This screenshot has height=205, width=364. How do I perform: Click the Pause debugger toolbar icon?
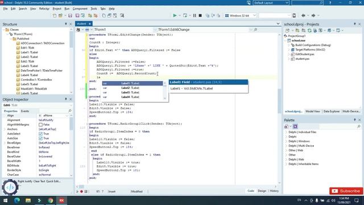pos(195,15)
